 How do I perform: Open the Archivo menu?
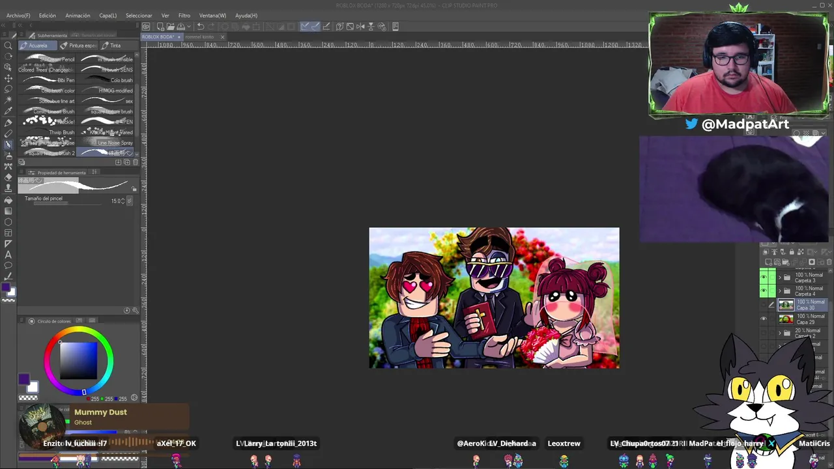(18, 16)
